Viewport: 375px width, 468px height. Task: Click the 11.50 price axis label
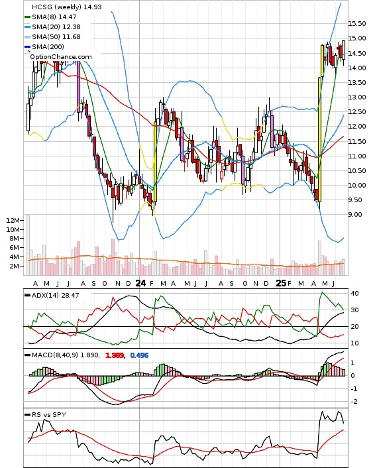tap(357, 141)
